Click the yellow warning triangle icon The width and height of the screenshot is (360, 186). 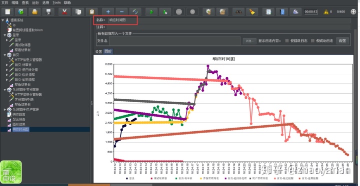coord(326,11)
